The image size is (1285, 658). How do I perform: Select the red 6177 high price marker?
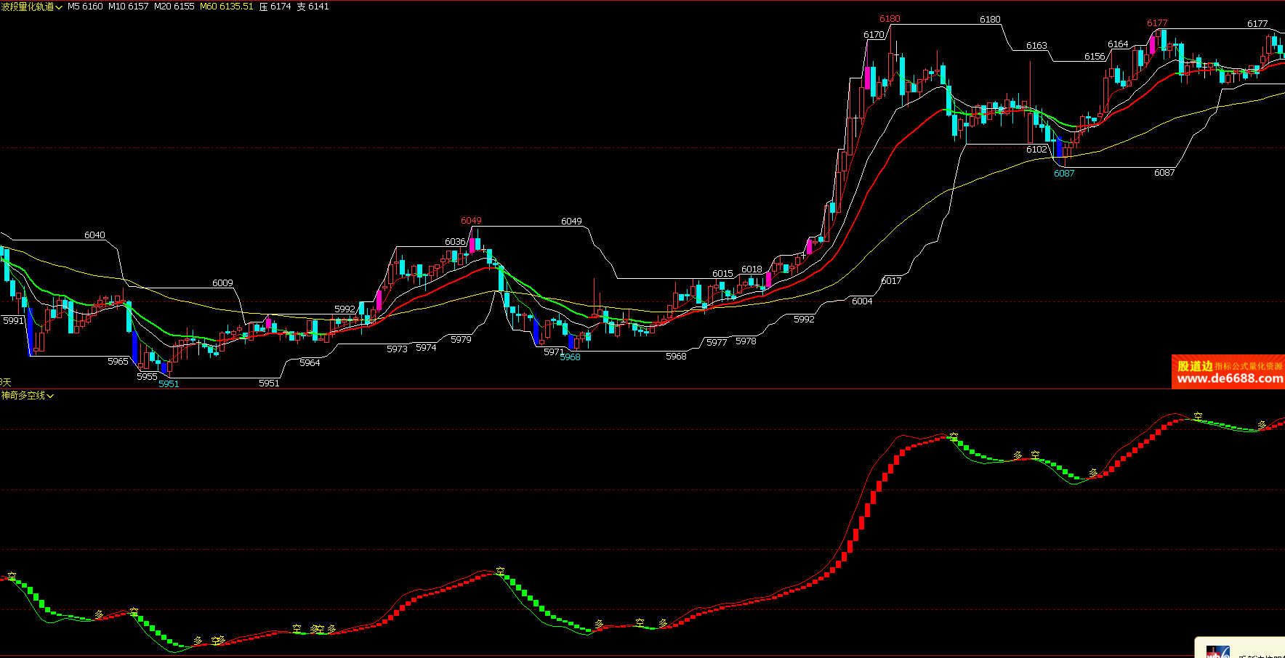pos(1157,23)
